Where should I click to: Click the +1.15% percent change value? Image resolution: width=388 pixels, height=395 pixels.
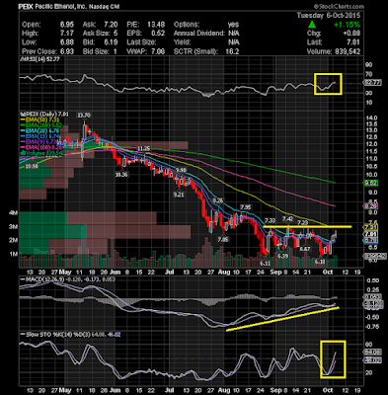(x=347, y=25)
